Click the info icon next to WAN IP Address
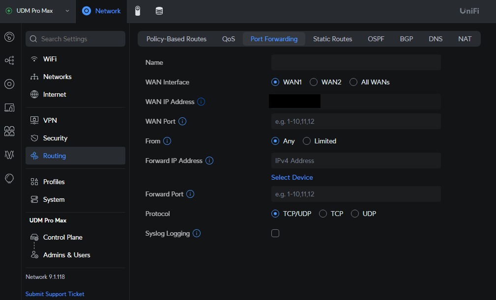 (x=201, y=102)
